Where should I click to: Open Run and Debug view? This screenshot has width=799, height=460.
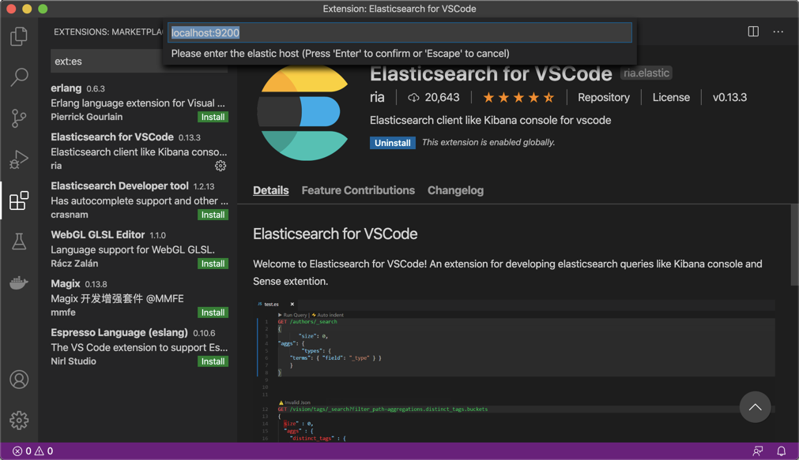tap(19, 159)
